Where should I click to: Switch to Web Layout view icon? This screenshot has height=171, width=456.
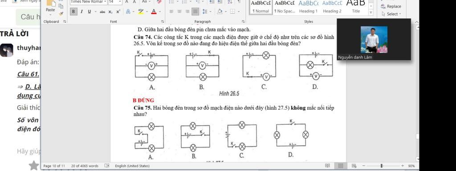(354, 166)
